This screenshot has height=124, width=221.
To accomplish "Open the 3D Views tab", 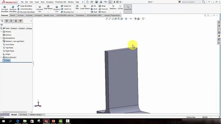I will 23,115.
